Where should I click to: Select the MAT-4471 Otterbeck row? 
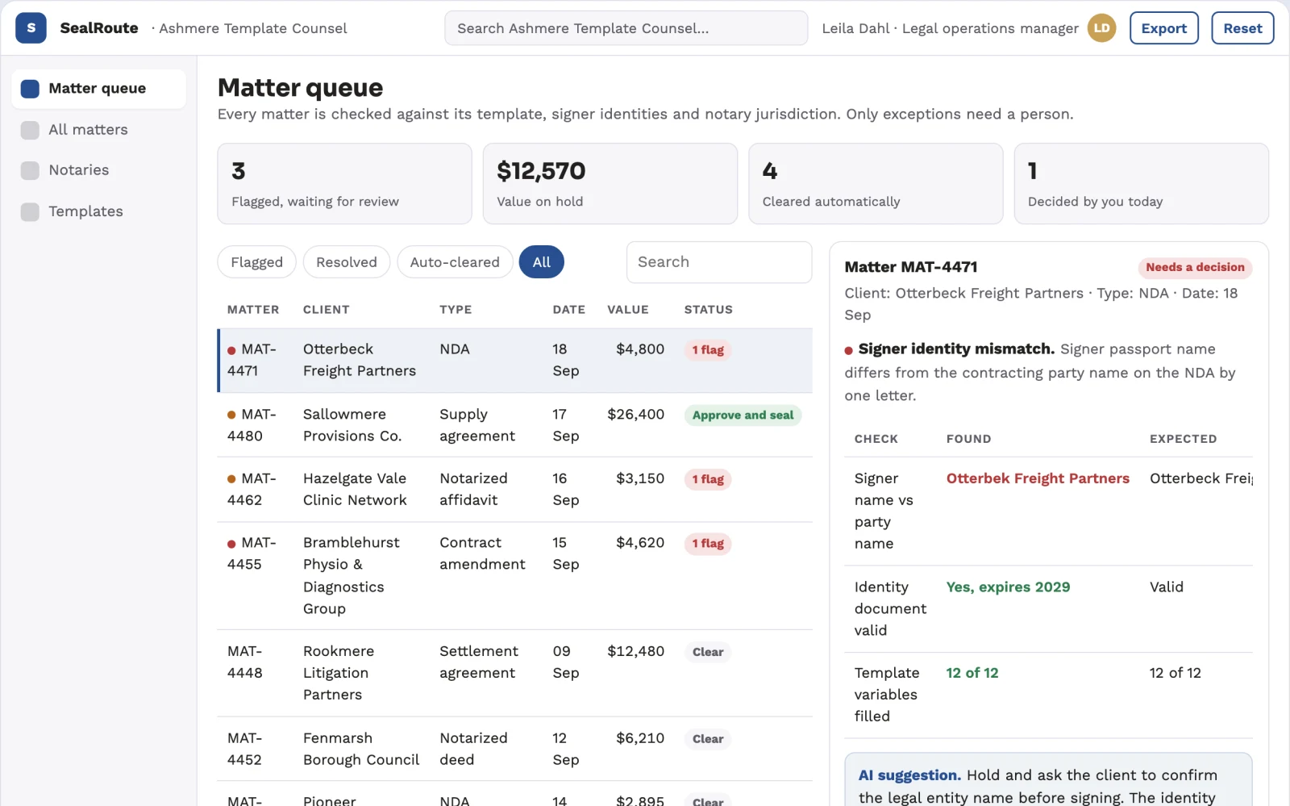tap(515, 361)
